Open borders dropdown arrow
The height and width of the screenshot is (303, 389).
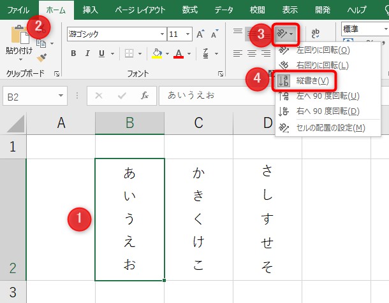(x=140, y=53)
